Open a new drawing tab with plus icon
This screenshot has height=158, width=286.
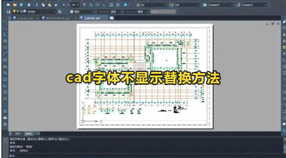coord(112,18)
